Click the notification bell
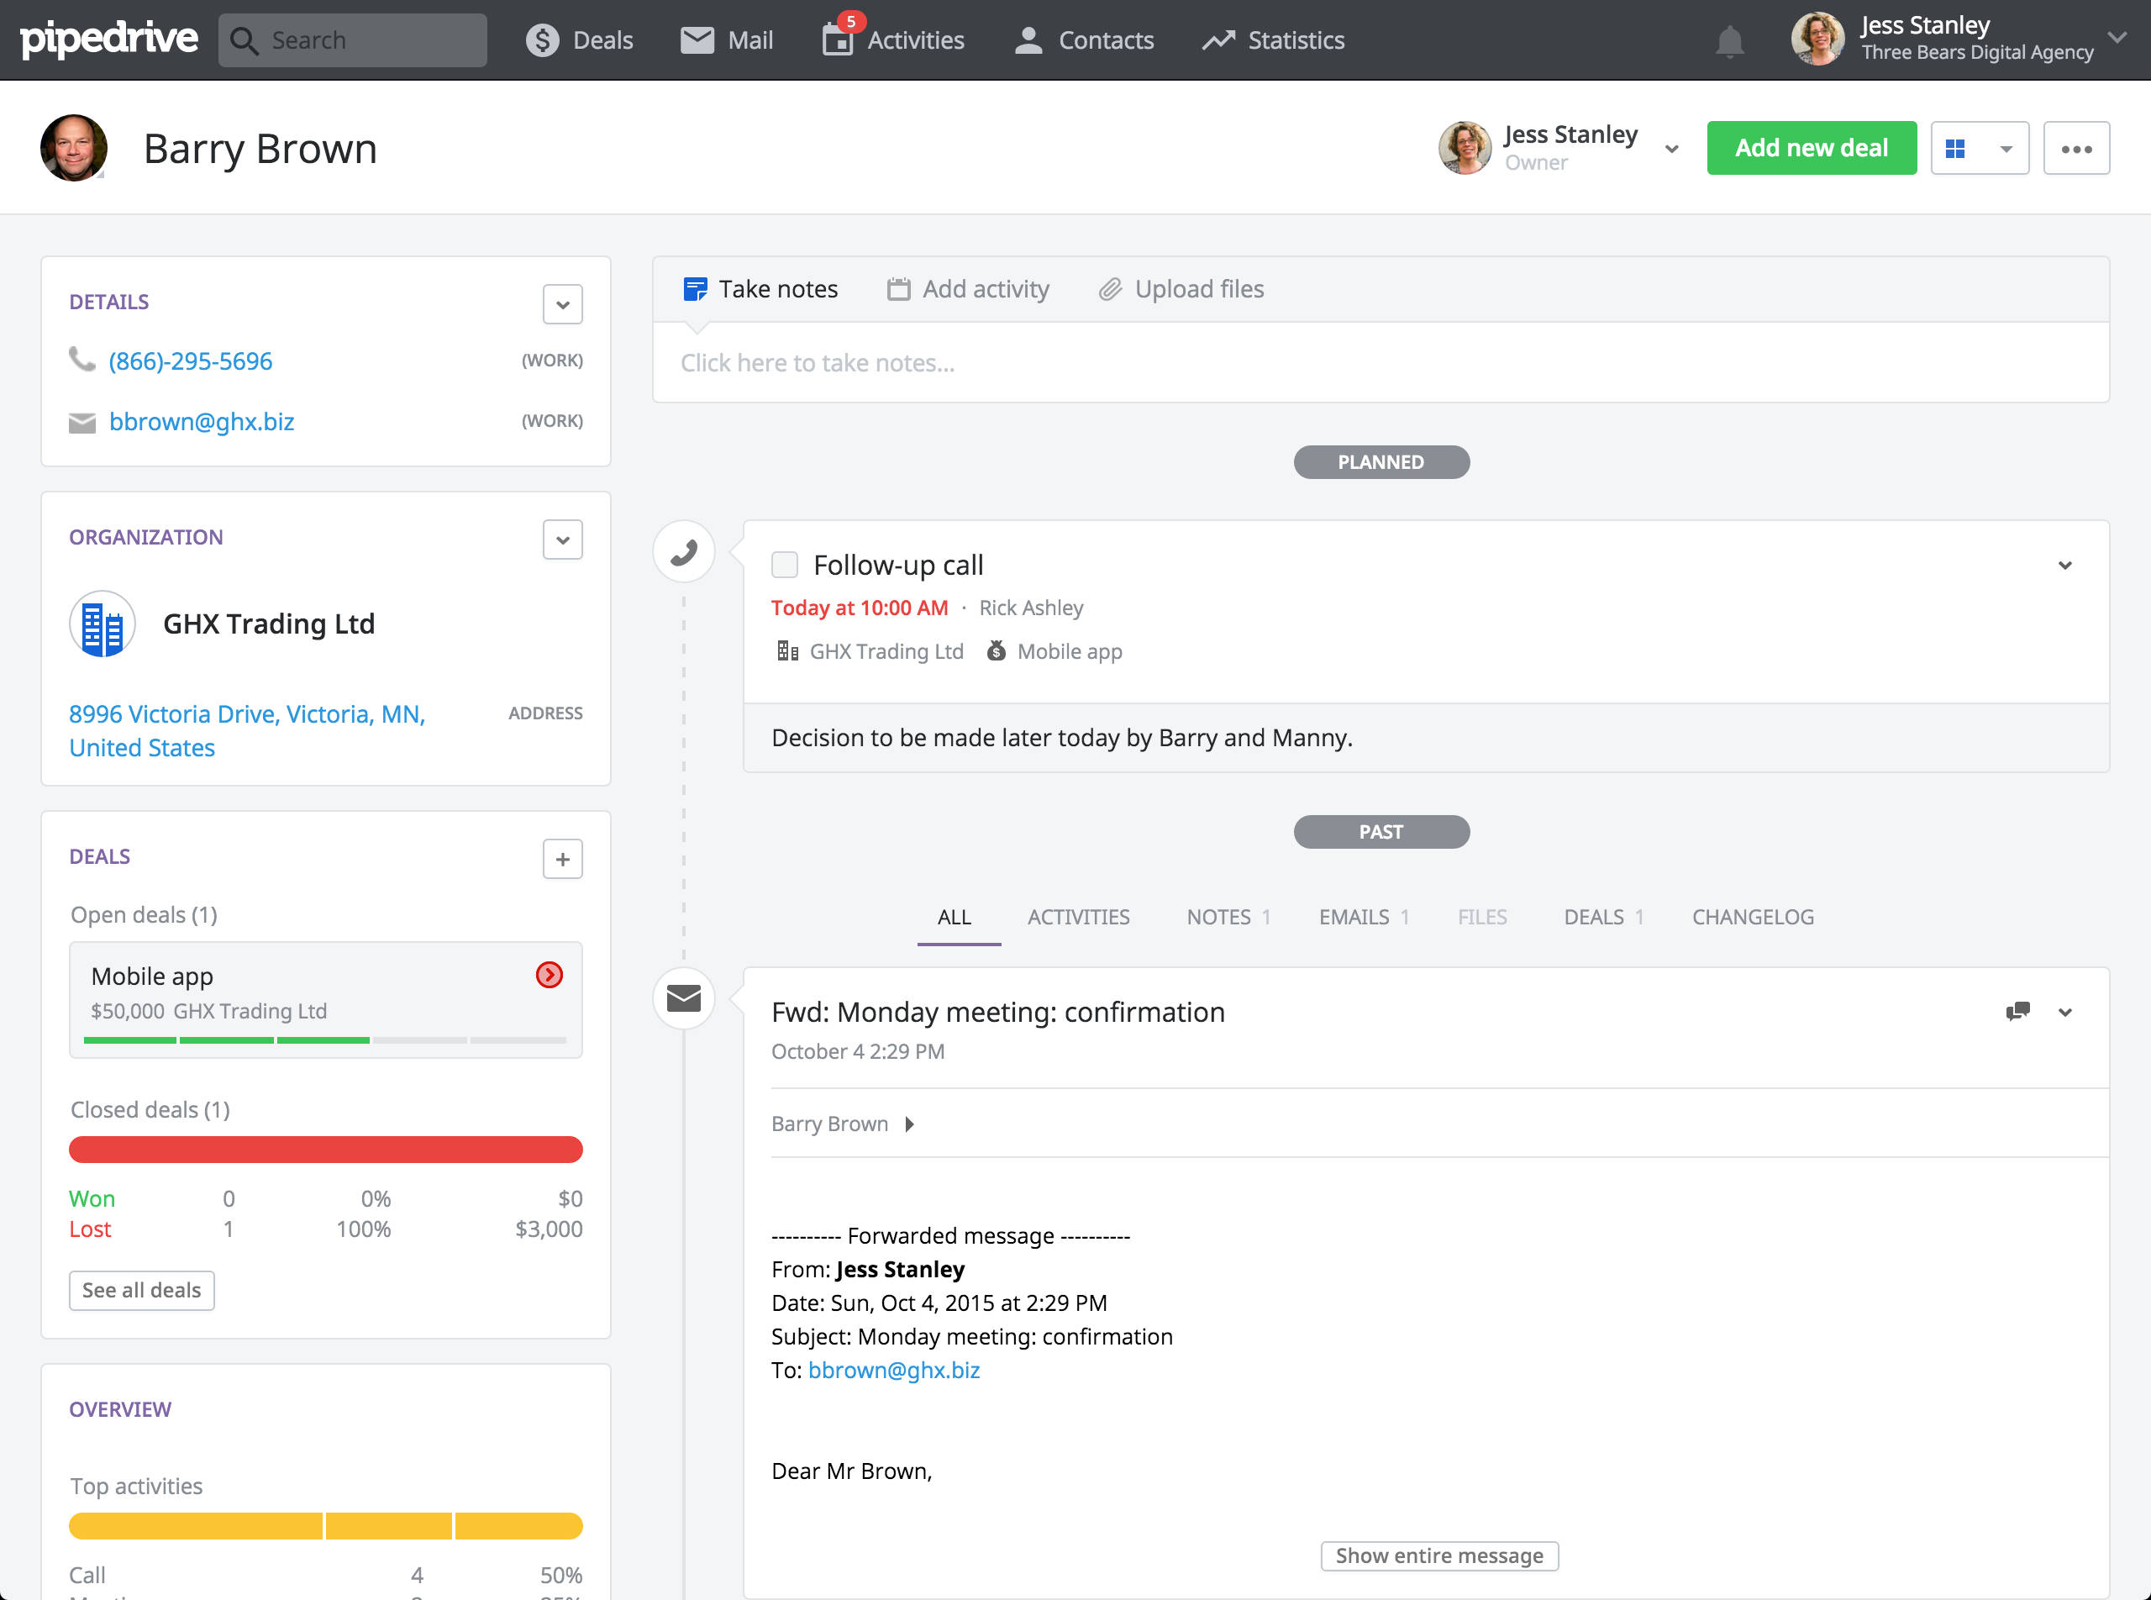2151x1600 pixels. tap(1731, 39)
